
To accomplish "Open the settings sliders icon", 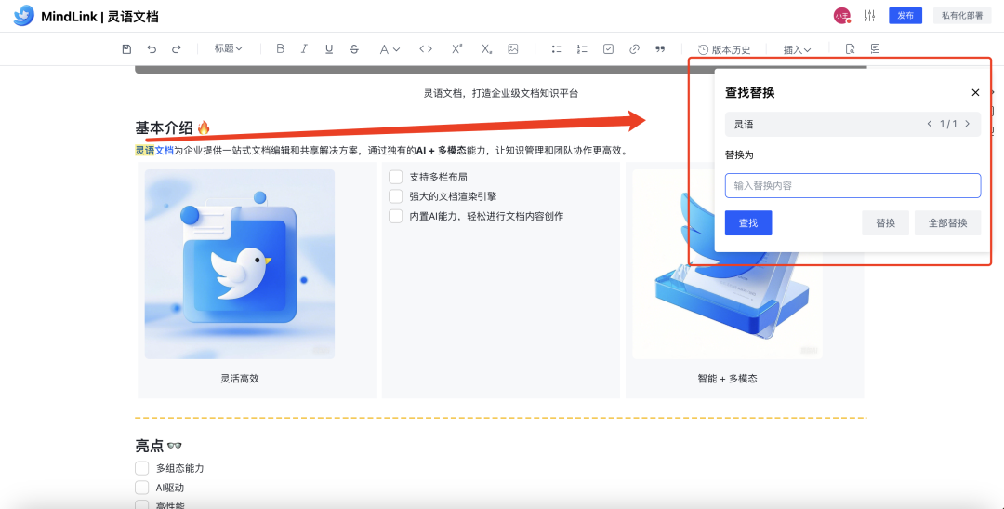I will coord(869,16).
